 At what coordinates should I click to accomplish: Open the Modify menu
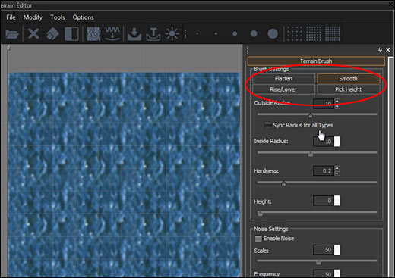(33, 17)
